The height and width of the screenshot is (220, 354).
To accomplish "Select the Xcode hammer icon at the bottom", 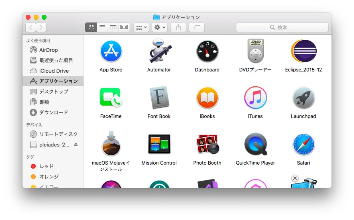I will pyautogui.click(x=304, y=183).
